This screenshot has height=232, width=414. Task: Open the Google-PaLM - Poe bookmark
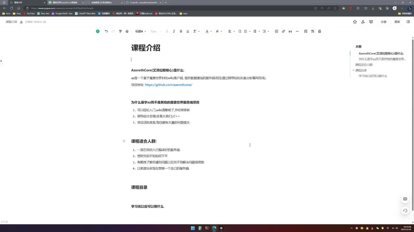[x=62, y=14]
